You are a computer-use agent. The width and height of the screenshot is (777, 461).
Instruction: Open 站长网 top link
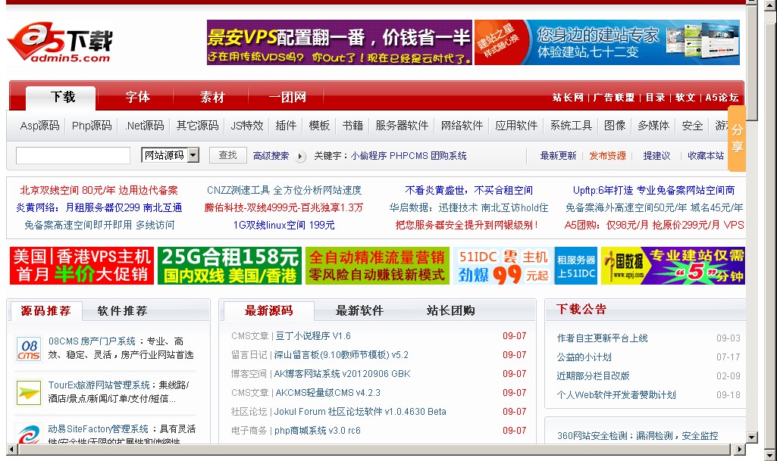point(568,98)
